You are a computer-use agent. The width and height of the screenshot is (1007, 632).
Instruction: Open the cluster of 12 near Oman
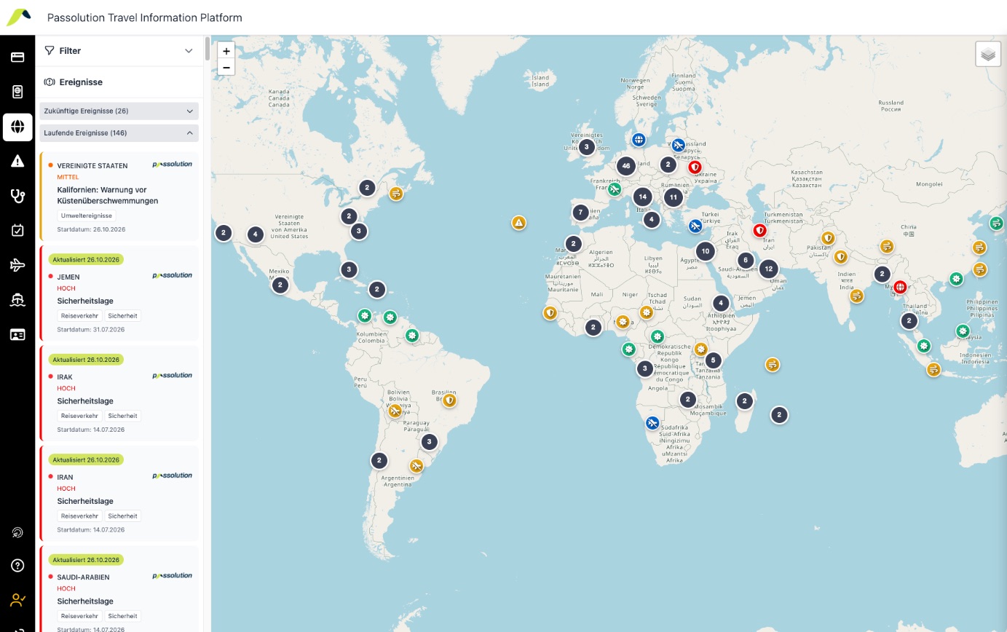(x=768, y=269)
